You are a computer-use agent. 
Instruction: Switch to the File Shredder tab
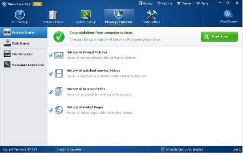click(23, 54)
